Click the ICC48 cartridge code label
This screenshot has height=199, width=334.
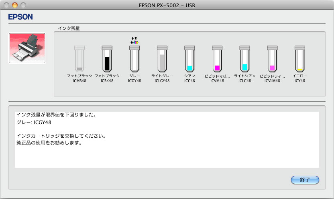coord(189,81)
